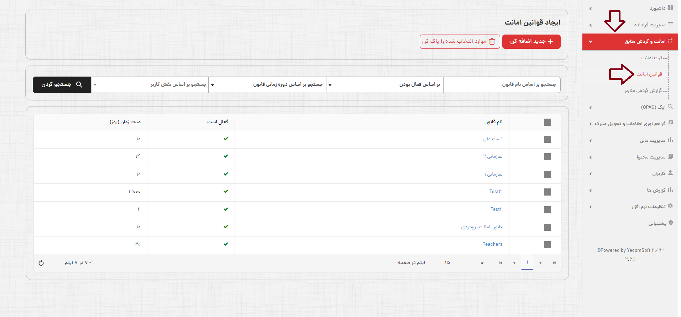Click the جدید اضافه کن button

point(531,42)
